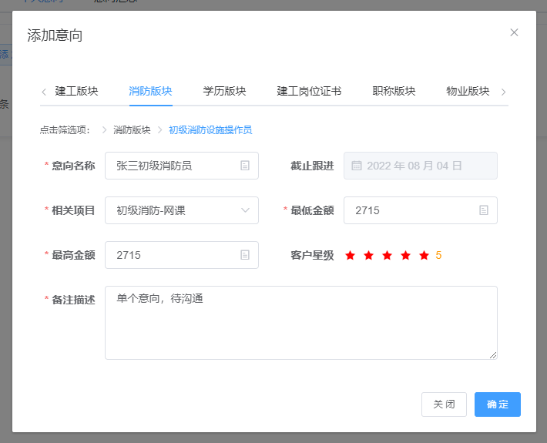The image size is (547, 443).
Task: Close the 添加意向 dialog with X
Action: [514, 32]
